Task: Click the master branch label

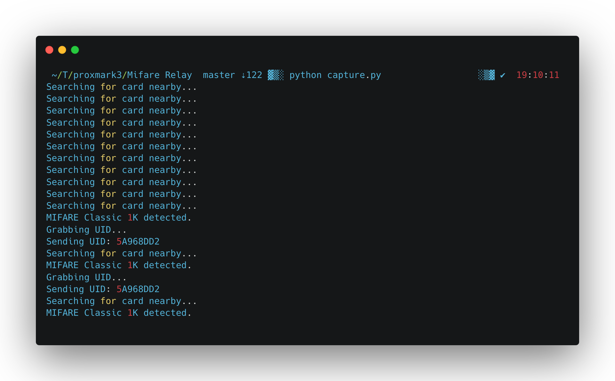Action: click(x=219, y=75)
